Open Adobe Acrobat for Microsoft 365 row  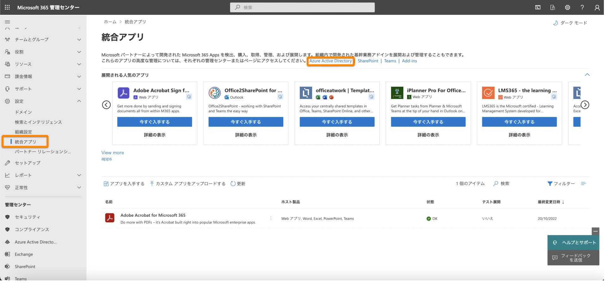(x=345, y=218)
